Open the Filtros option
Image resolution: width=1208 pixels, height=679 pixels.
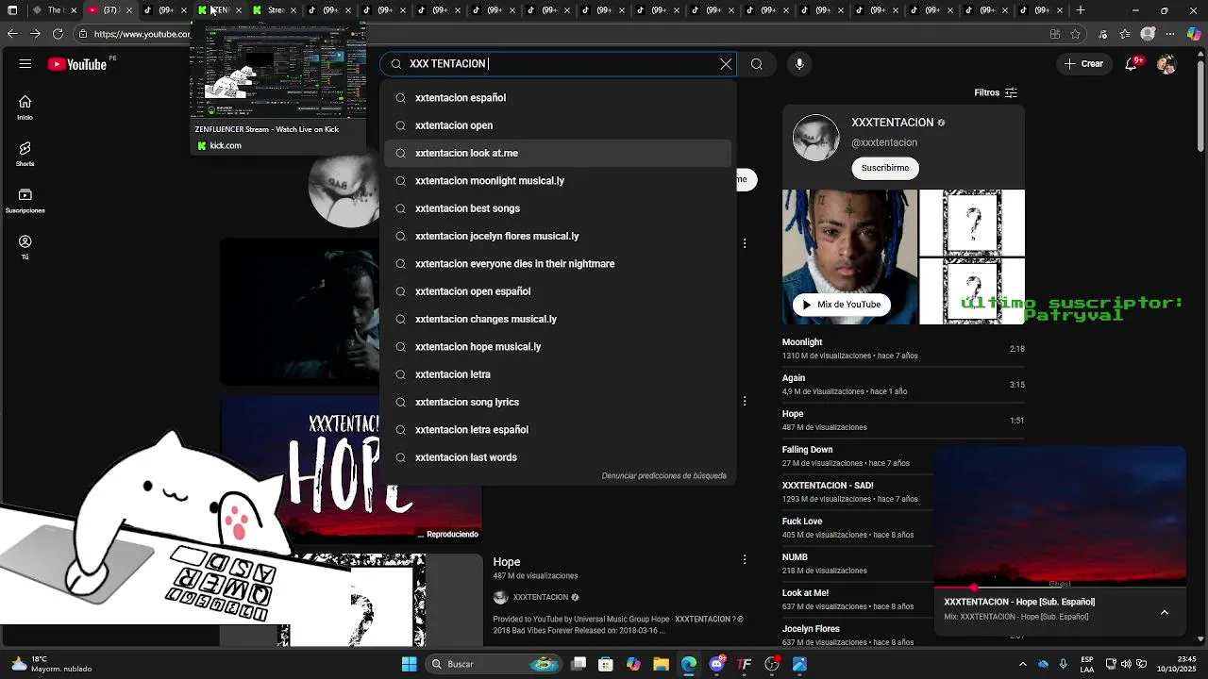click(996, 92)
